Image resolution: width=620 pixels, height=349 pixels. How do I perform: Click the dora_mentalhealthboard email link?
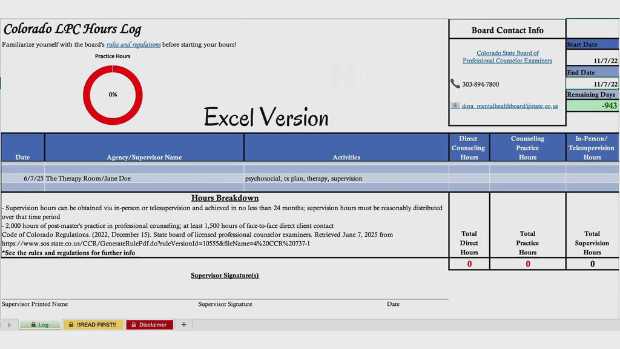(x=510, y=106)
